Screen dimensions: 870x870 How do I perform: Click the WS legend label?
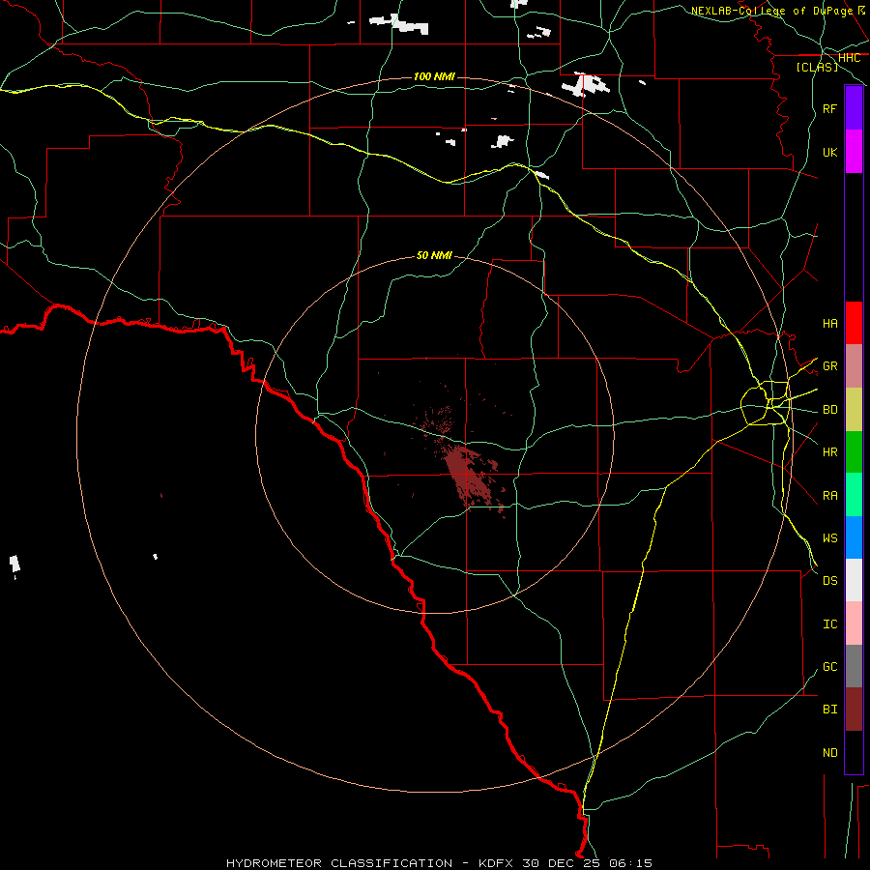pos(830,537)
